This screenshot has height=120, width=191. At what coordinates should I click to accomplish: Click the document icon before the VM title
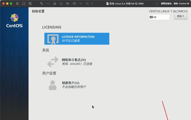pyautogui.click(x=107, y=4)
